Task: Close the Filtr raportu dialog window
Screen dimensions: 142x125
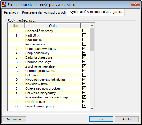Action: coord(136,4)
